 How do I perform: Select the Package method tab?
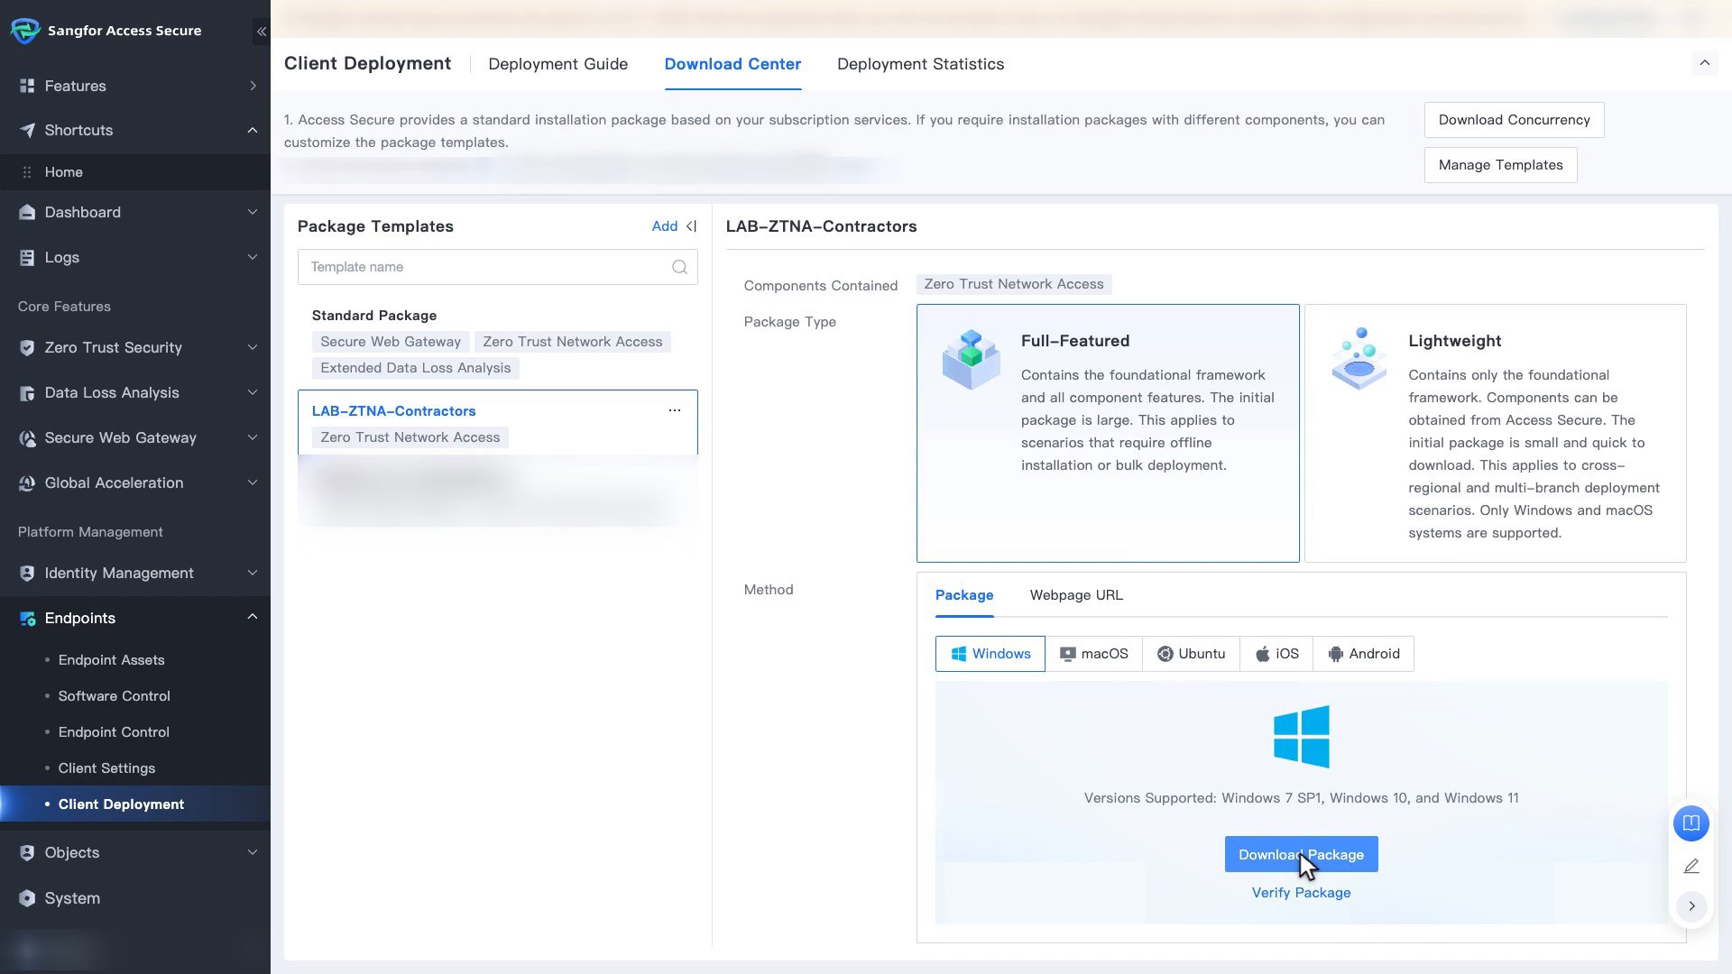pos(964,595)
